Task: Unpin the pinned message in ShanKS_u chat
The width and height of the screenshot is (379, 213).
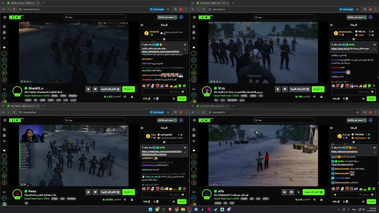Action: (185, 44)
